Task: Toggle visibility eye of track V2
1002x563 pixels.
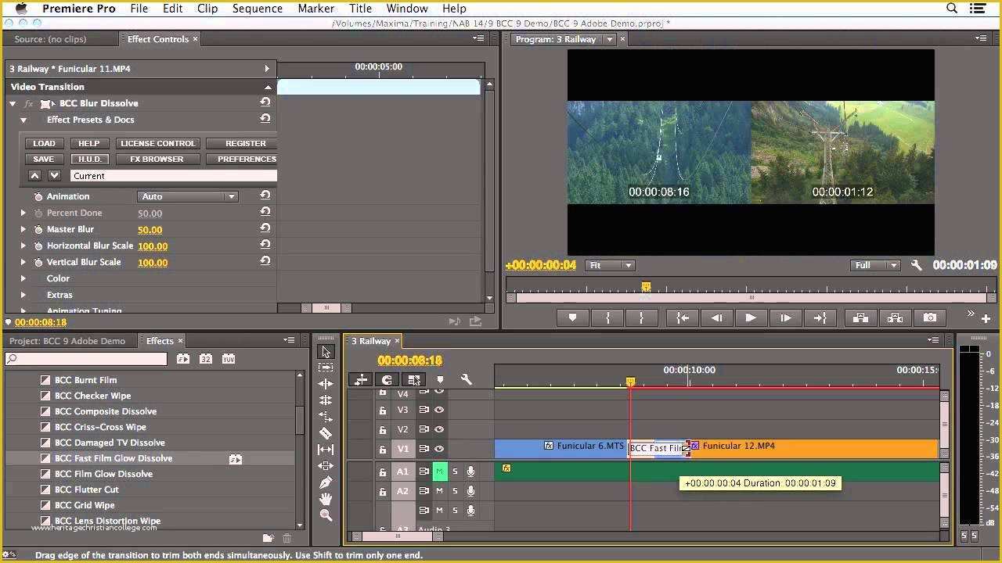Action: point(439,429)
